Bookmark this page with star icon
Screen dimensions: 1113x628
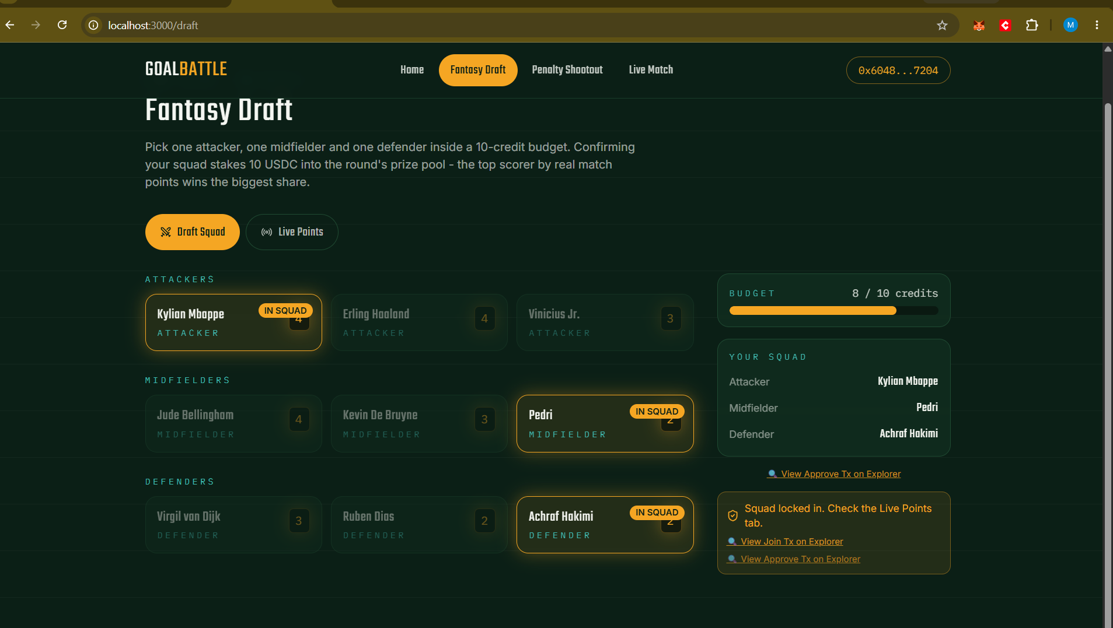point(942,25)
